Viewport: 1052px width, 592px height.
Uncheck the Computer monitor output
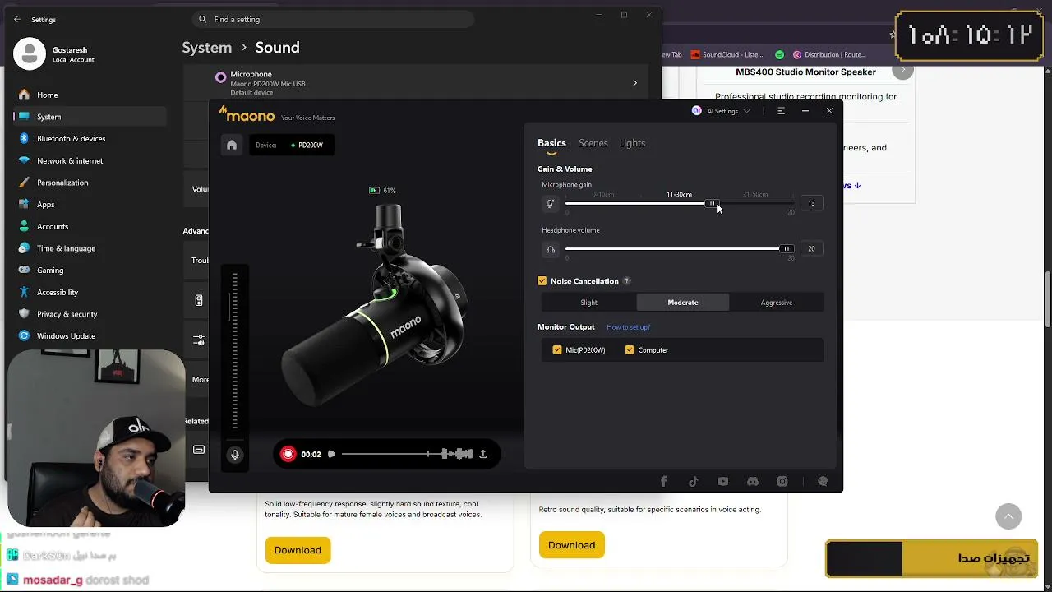(x=630, y=350)
